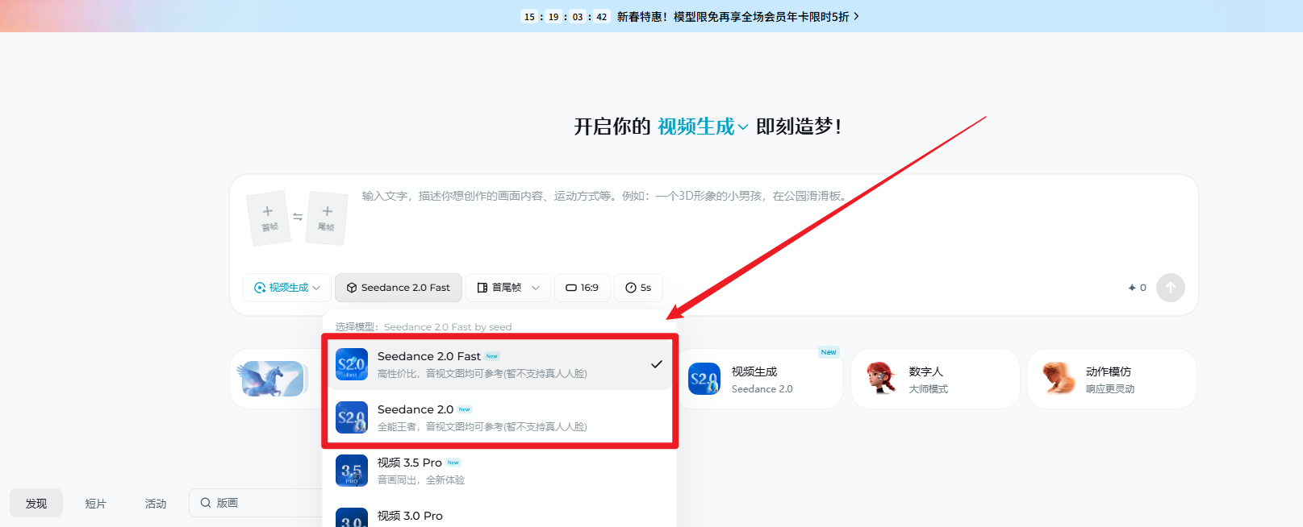
Task: Switch to the 短片 tab
Action: coord(95,503)
